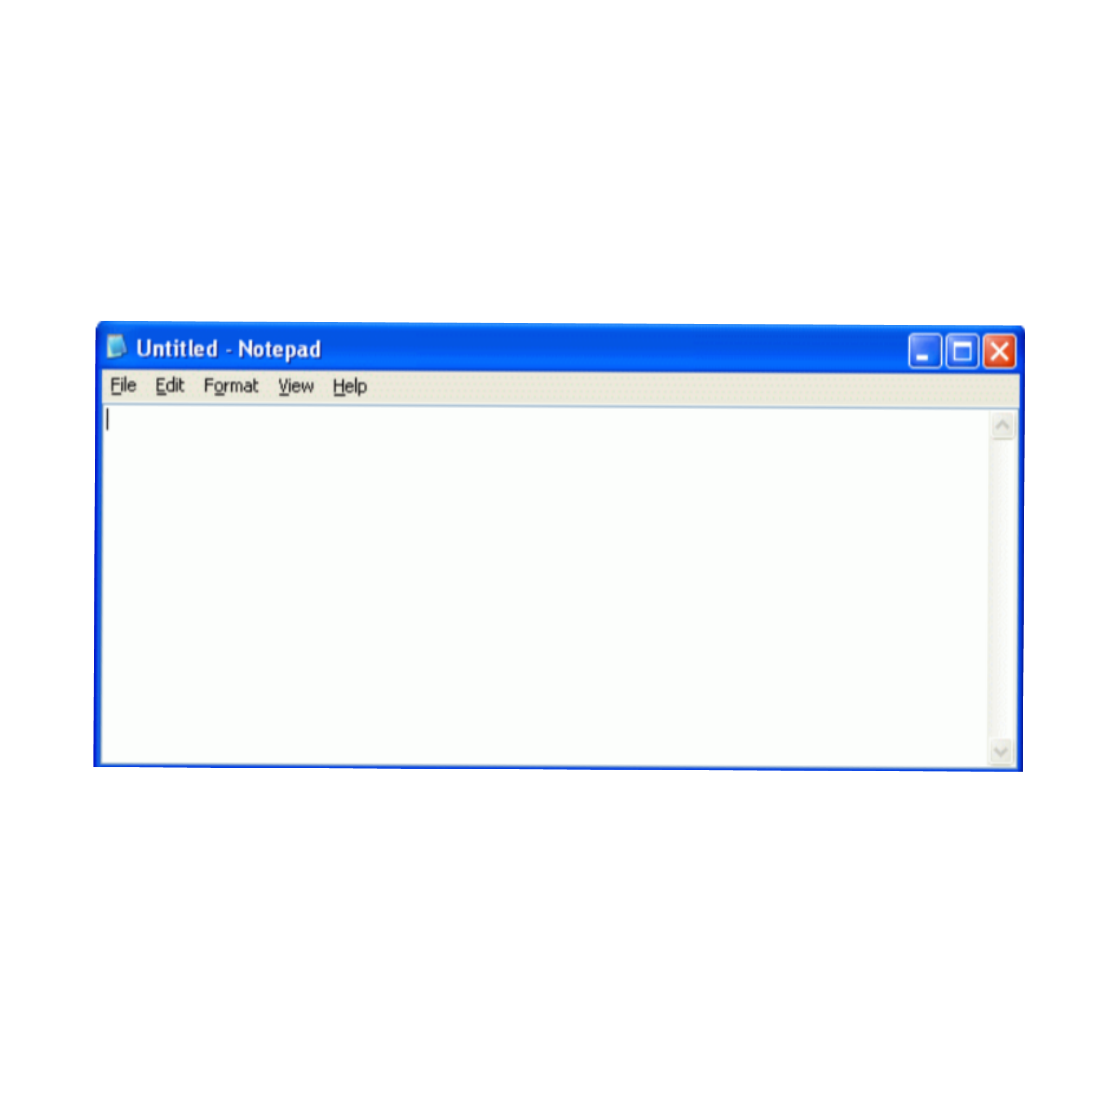This screenshot has width=1097, height=1097.
Task: Expand Help menu options
Action: point(352,385)
